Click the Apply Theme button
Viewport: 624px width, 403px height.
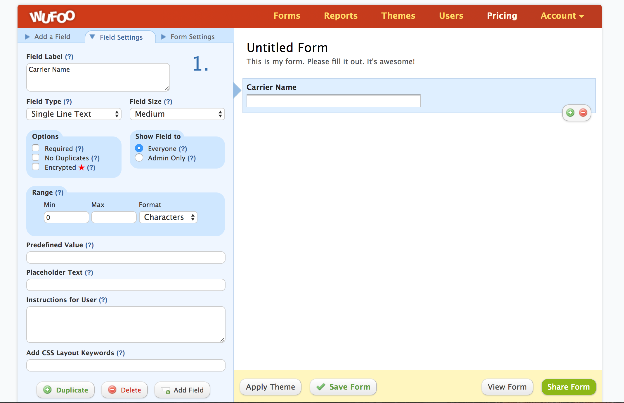click(271, 387)
